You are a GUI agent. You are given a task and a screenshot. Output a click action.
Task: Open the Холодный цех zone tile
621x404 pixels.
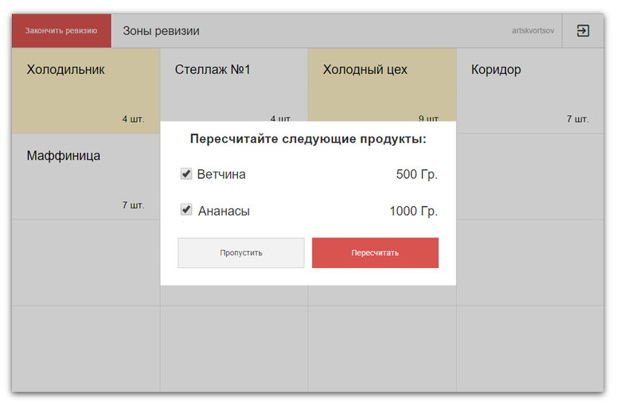tap(382, 84)
